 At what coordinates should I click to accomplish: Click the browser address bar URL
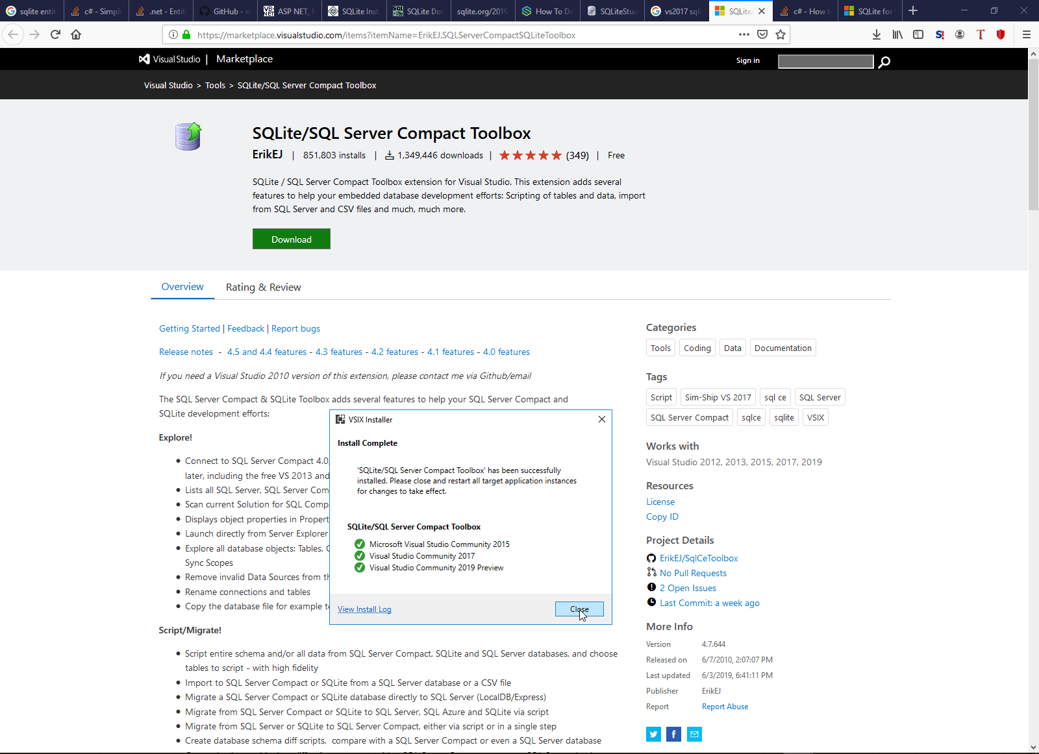click(x=386, y=35)
